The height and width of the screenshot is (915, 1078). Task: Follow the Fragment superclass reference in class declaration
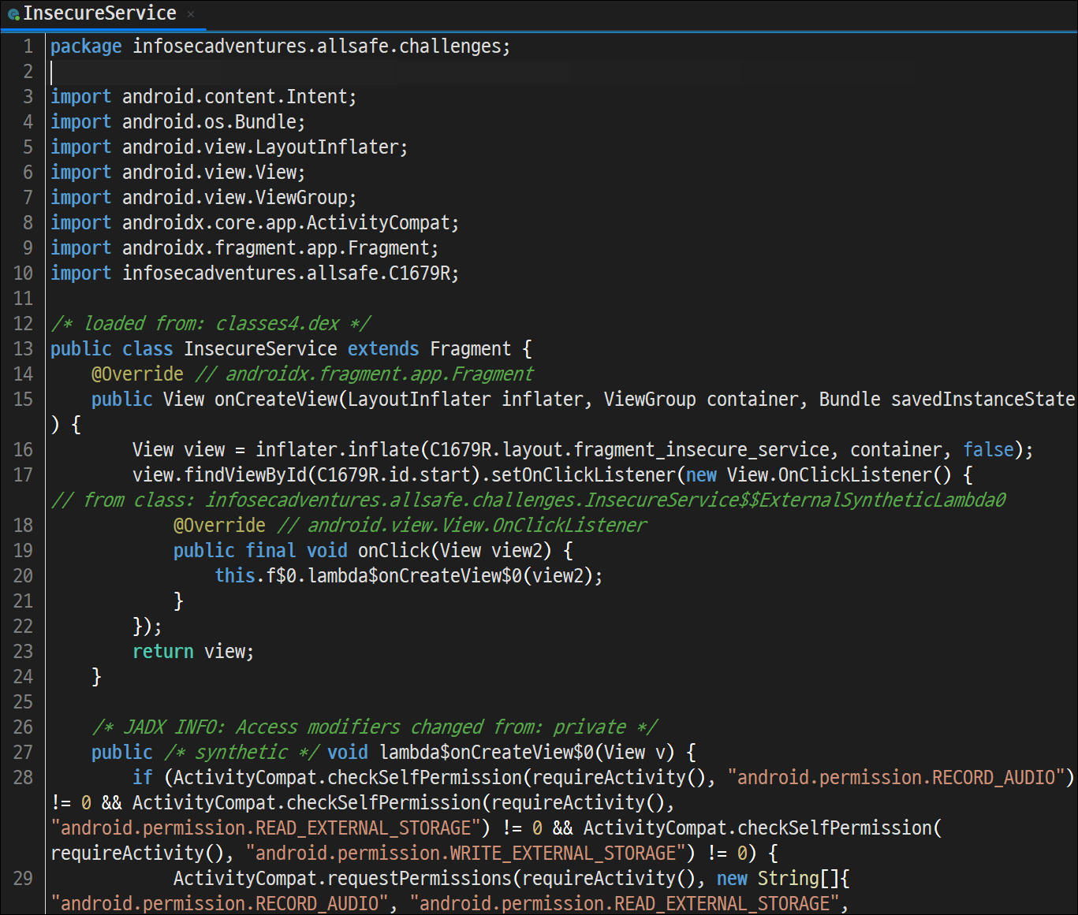(471, 349)
